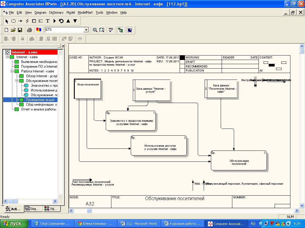The width and height of the screenshot is (305, 228).
Task: Click the diagram vertical scrollbar down arrow
Action: [302, 205]
